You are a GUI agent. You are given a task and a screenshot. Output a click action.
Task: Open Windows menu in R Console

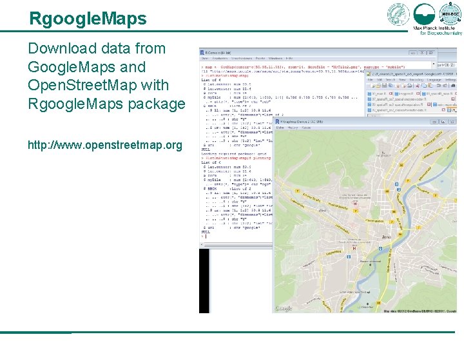(x=275, y=58)
